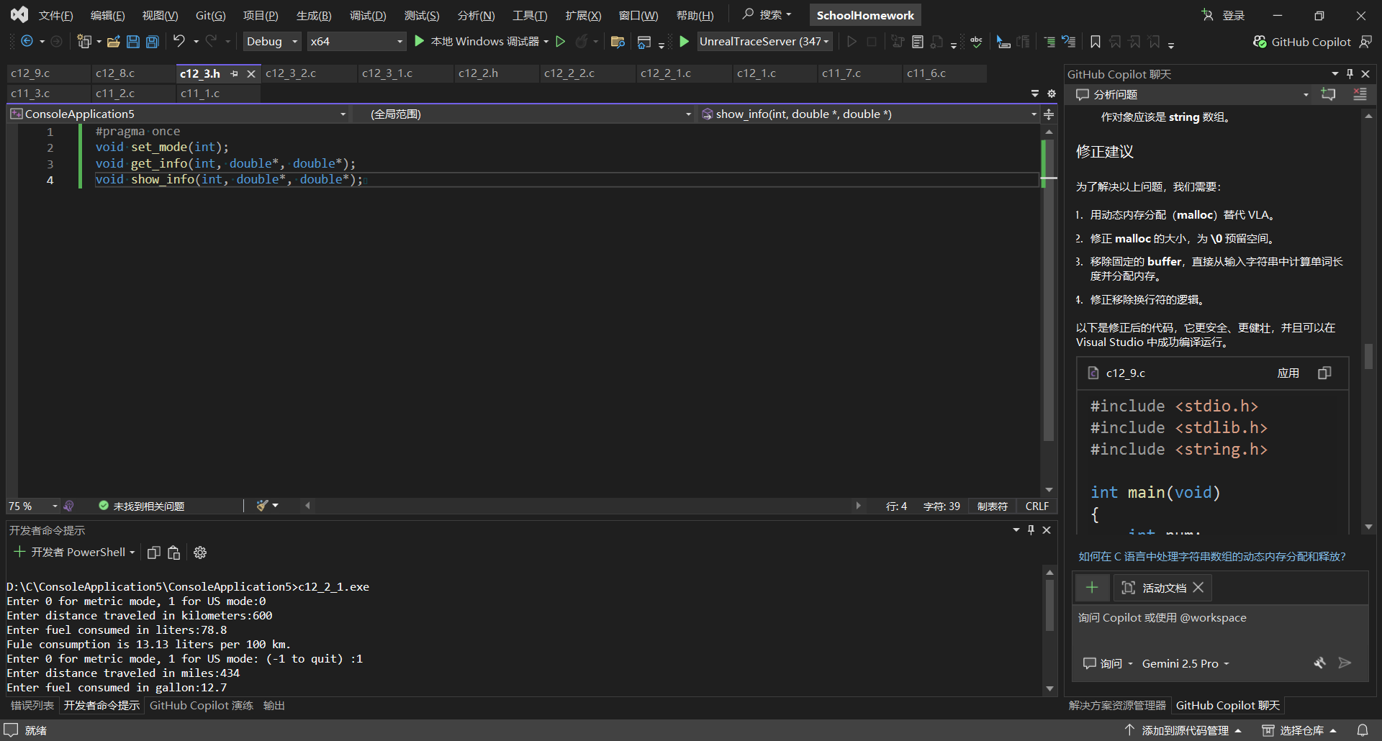This screenshot has width=1382, height=741.
Task: Split the editor window with the splitter icon
Action: coord(1049,114)
